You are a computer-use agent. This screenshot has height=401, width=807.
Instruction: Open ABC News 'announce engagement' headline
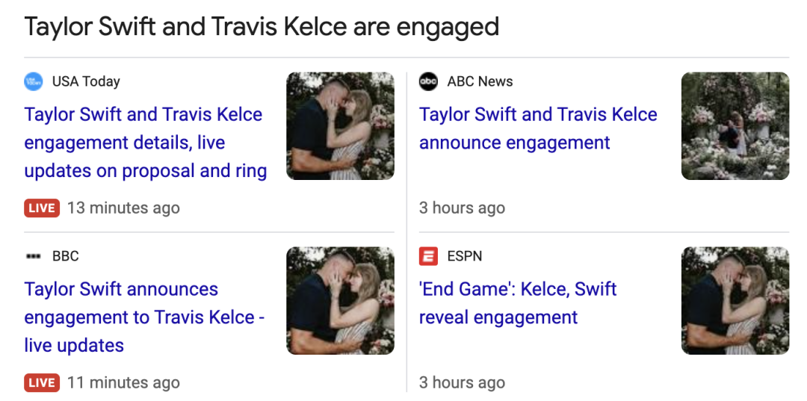coord(537,128)
